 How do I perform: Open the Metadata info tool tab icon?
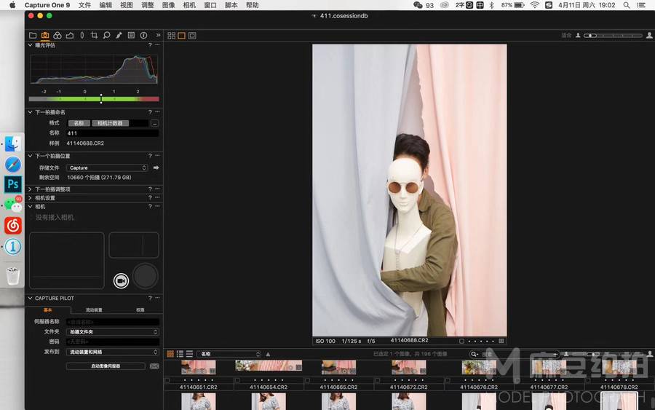click(143, 36)
